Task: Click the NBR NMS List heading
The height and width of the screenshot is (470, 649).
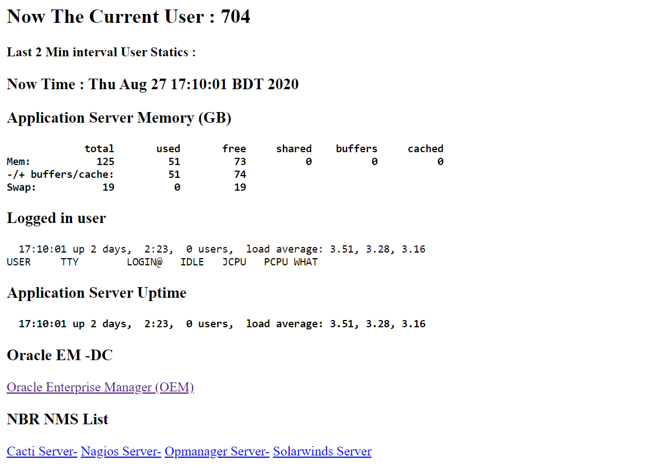Action: click(57, 419)
